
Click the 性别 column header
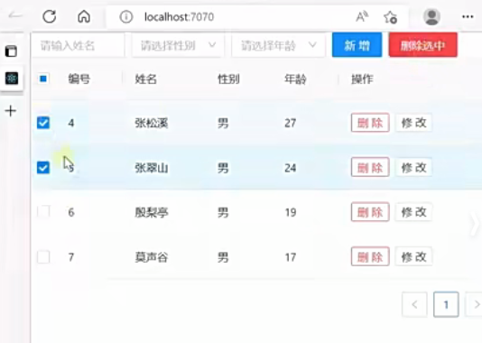click(x=228, y=79)
